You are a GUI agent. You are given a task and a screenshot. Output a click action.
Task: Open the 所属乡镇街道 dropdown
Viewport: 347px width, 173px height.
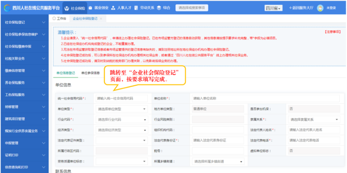(218, 161)
